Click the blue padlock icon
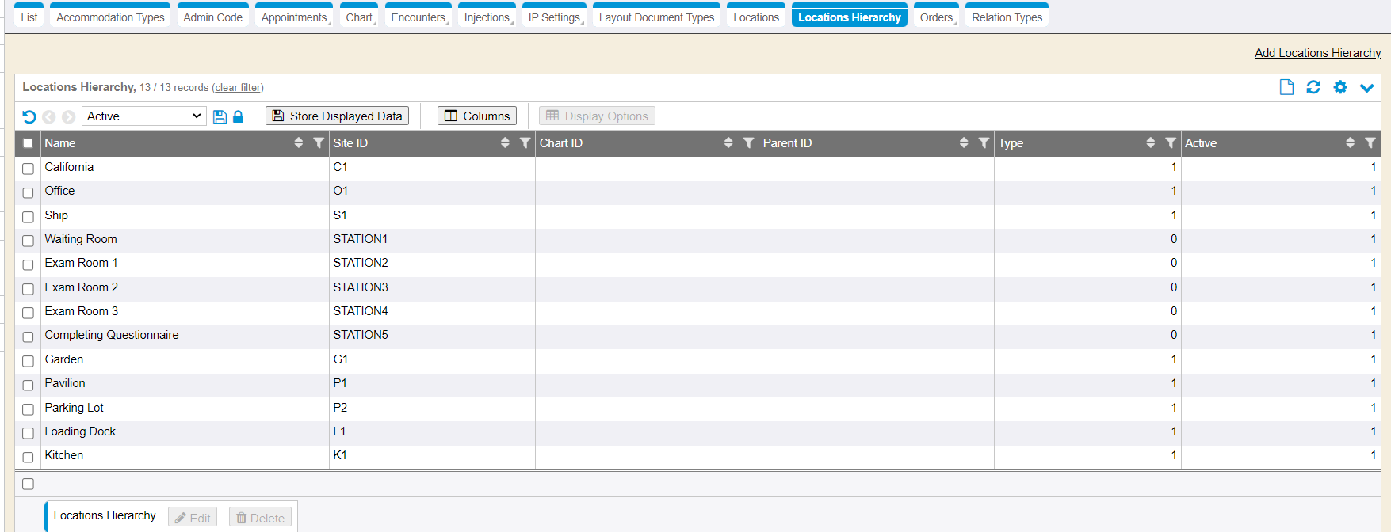Image resolution: width=1391 pixels, height=532 pixels. [238, 116]
